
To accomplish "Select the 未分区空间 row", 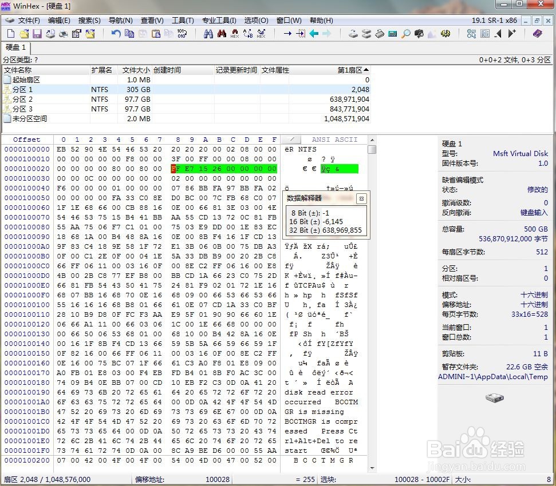I will click(x=187, y=118).
